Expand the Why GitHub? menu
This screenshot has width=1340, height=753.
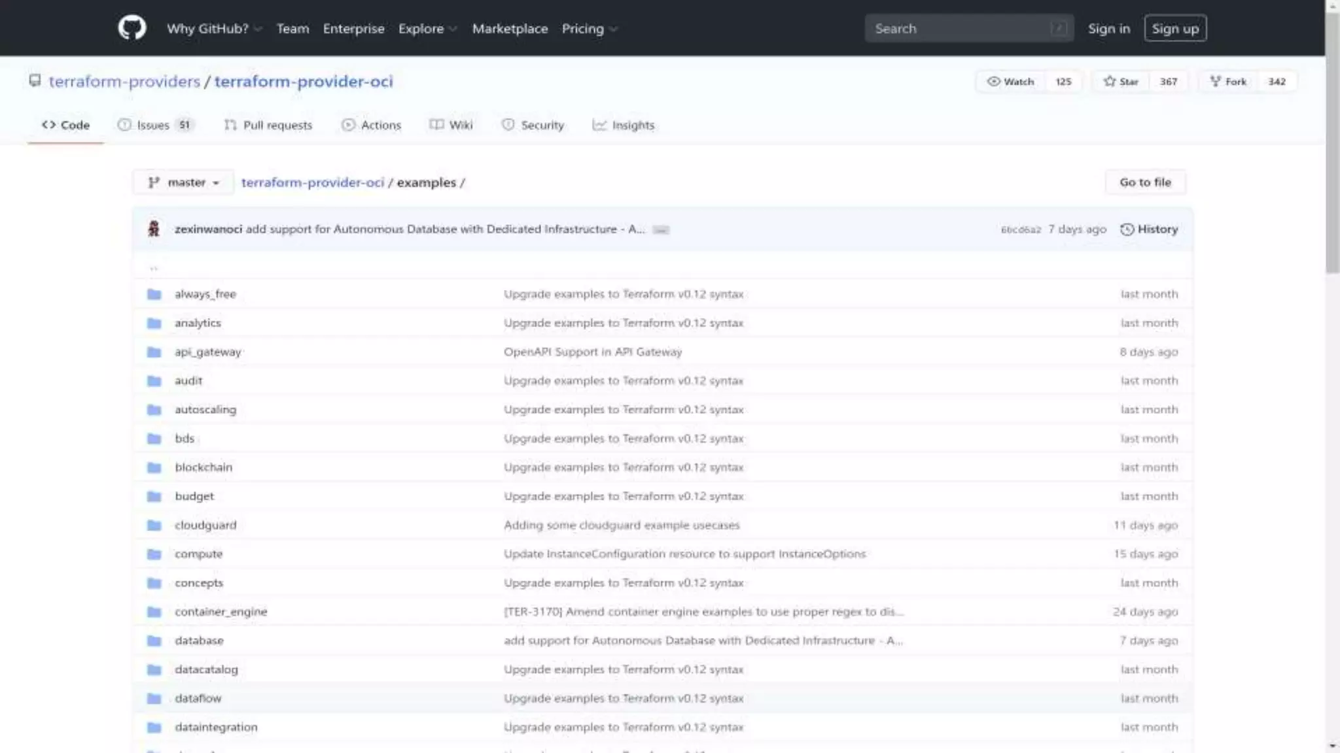click(x=214, y=29)
